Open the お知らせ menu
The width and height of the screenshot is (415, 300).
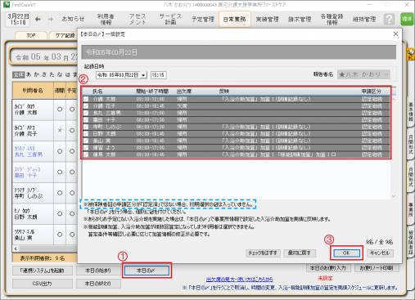(73, 19)
